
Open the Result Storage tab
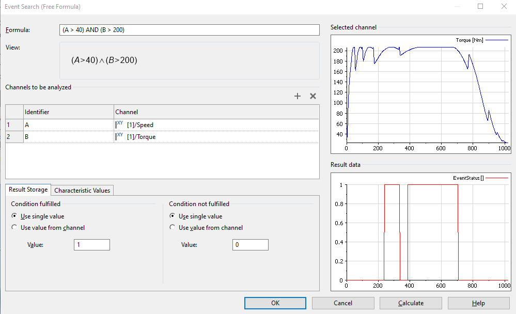pos(28,190)
